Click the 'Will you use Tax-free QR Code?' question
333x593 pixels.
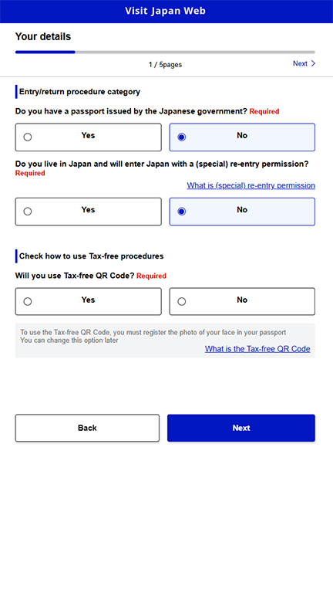tap(75, 276)
